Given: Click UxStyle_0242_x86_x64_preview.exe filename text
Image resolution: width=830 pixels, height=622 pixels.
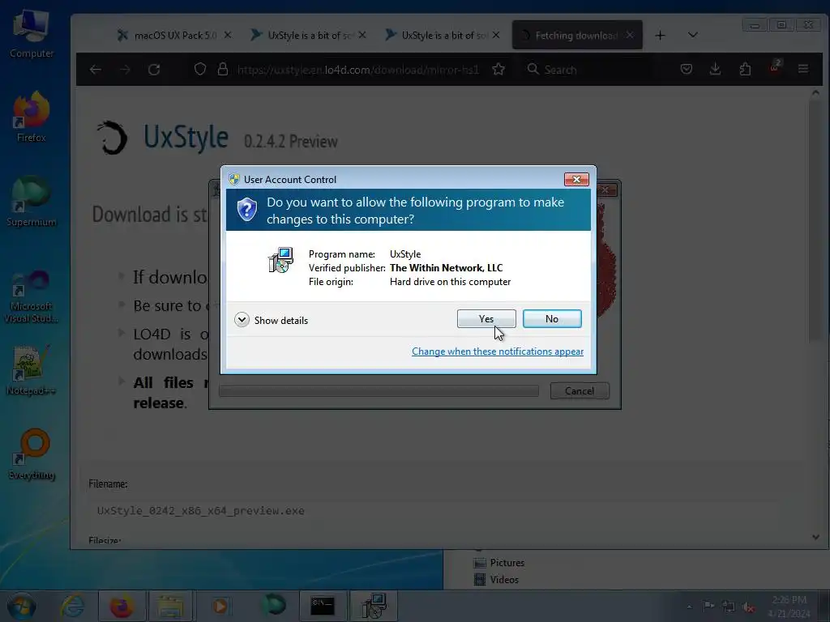Looking at the screenshot, I should 201,511.
